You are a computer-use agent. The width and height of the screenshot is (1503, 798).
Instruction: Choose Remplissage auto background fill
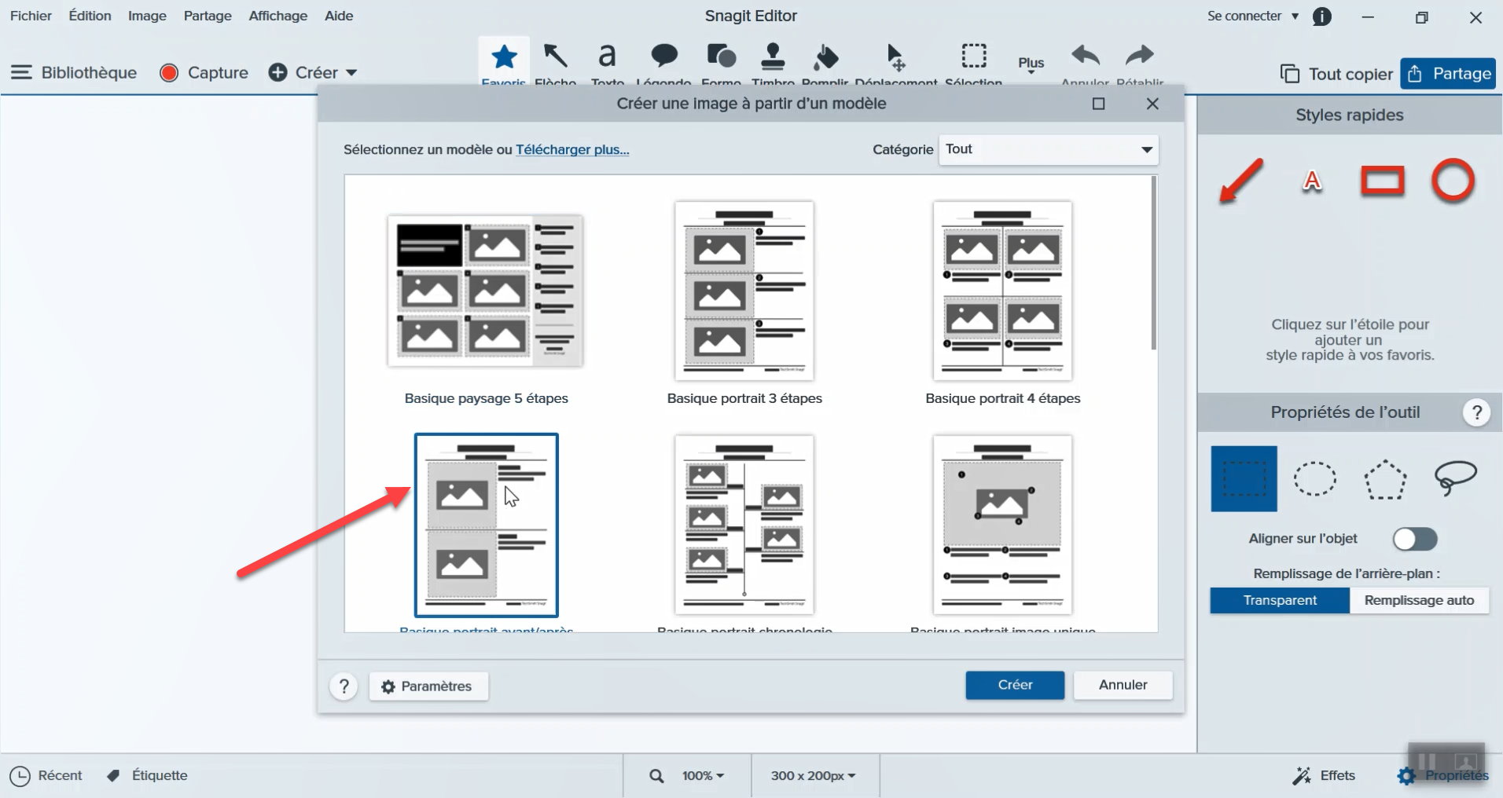(x=1419, y=600)
